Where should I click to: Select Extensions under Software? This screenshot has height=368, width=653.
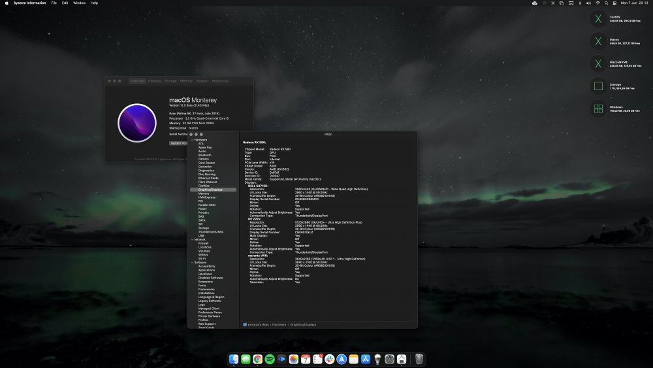(206, 282)
